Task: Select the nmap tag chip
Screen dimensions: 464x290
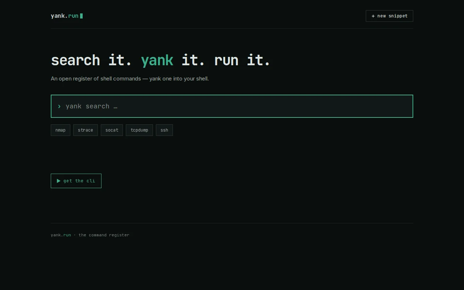Action: point(61,130)
